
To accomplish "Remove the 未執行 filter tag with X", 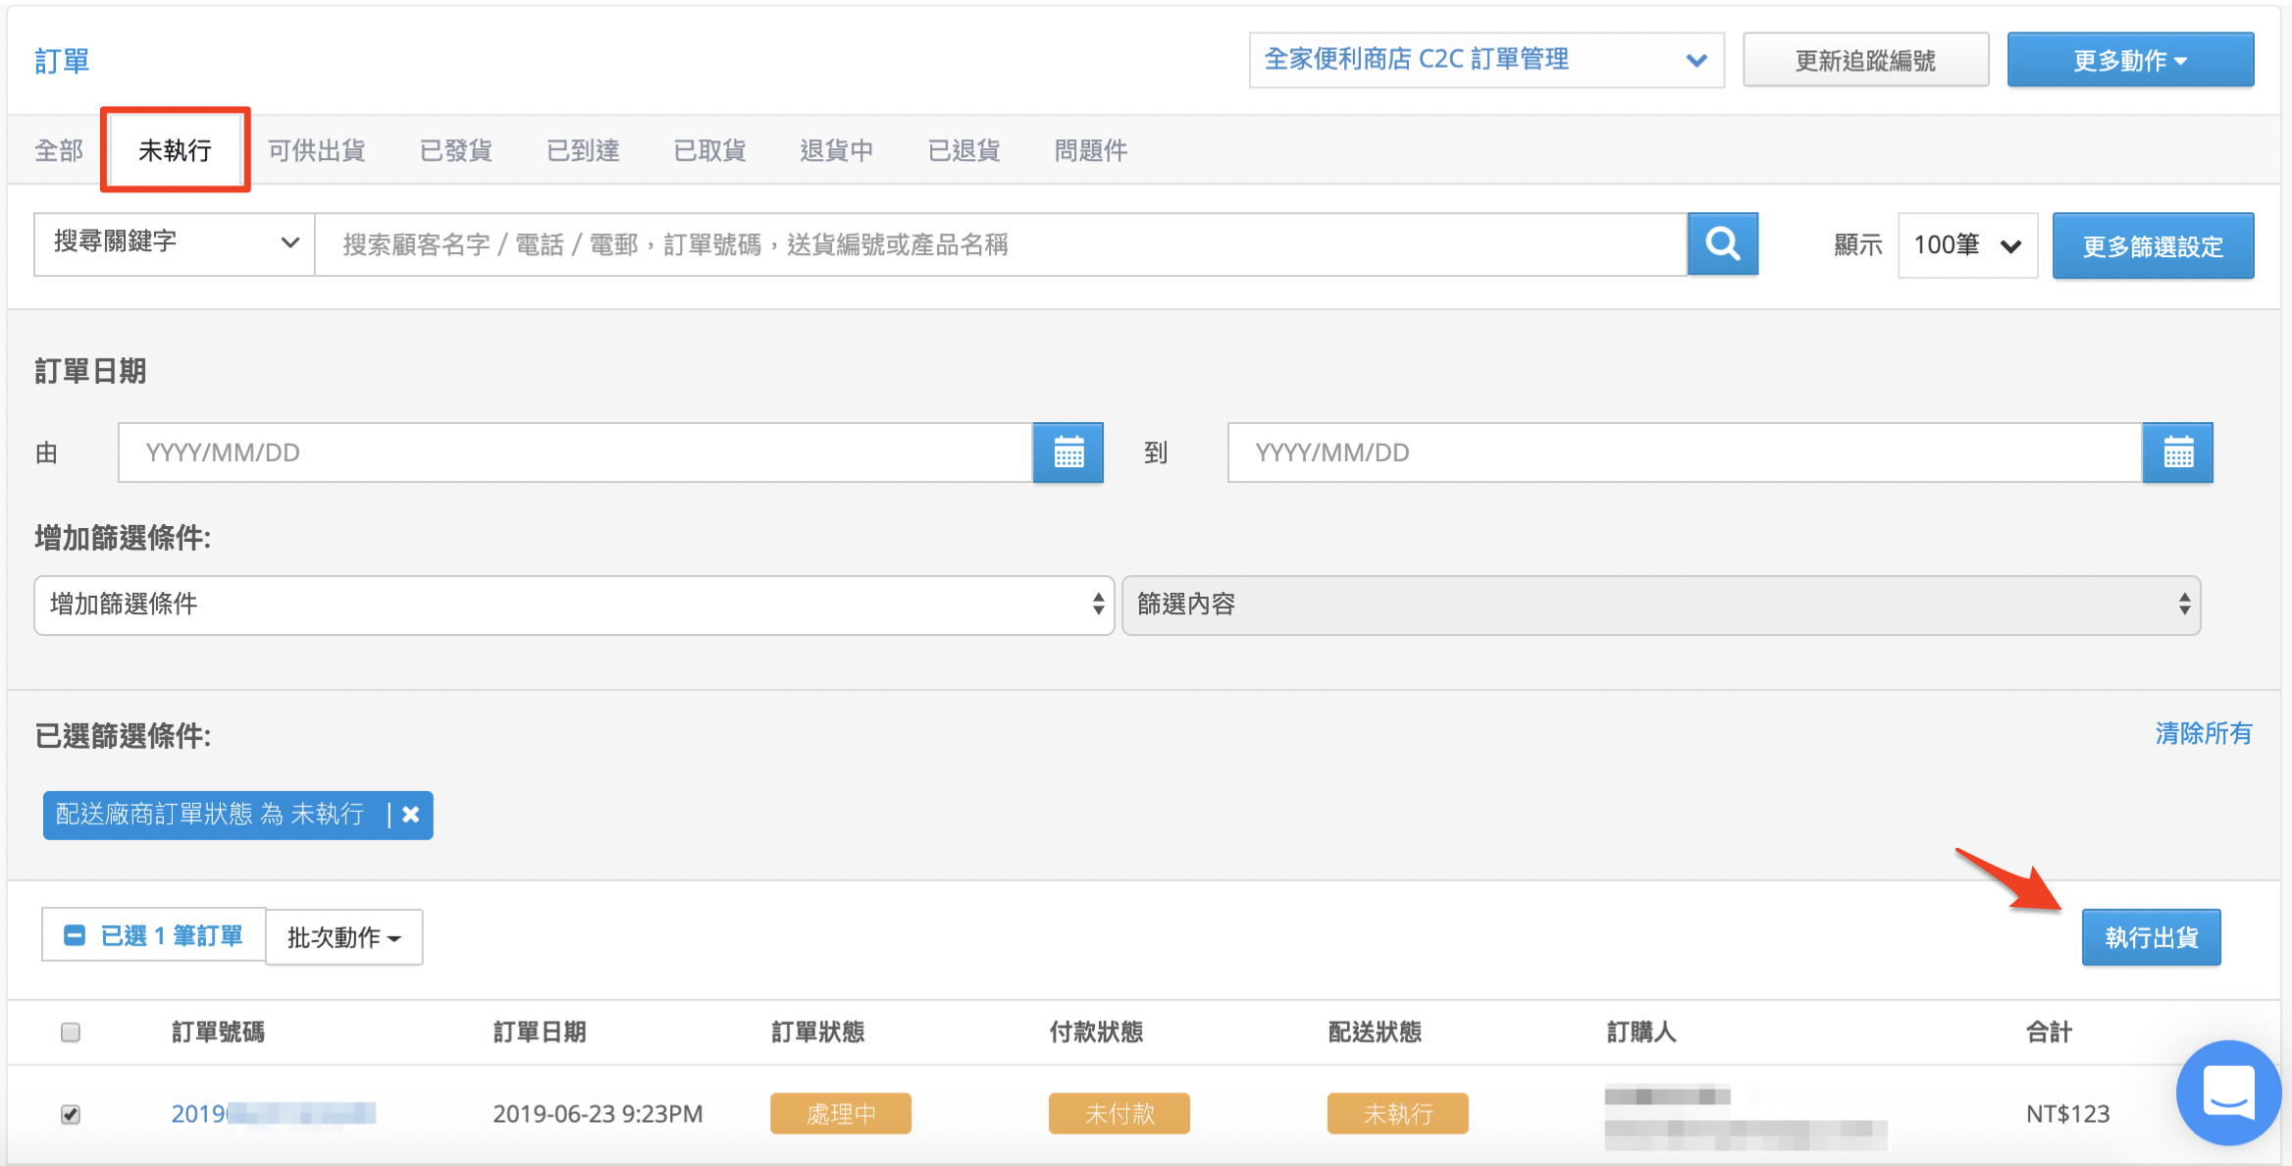I will tap(411, 815).
